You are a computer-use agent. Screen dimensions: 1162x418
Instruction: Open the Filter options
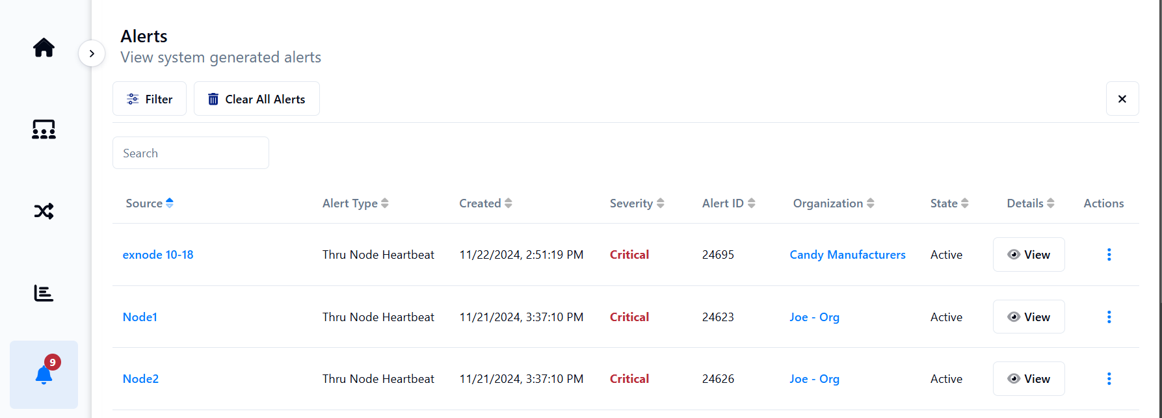click(x=150, y=99)
